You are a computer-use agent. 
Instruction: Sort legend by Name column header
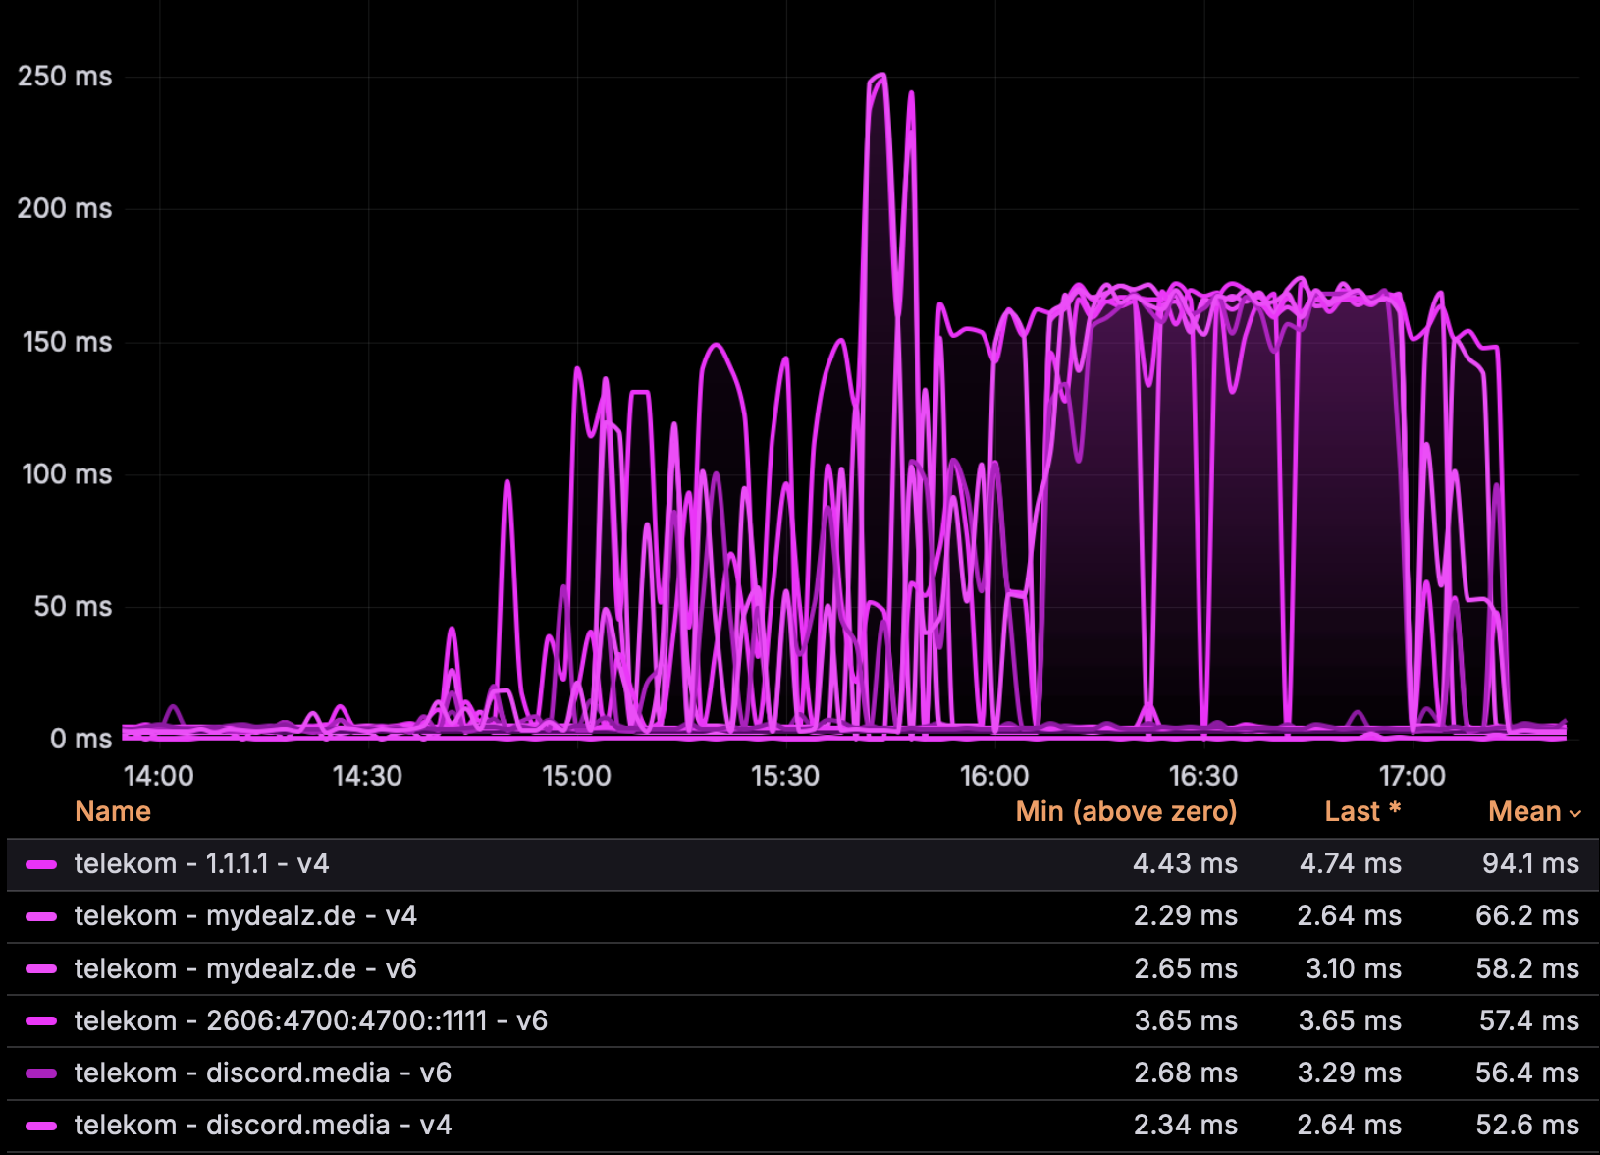(x=113, y=811)
